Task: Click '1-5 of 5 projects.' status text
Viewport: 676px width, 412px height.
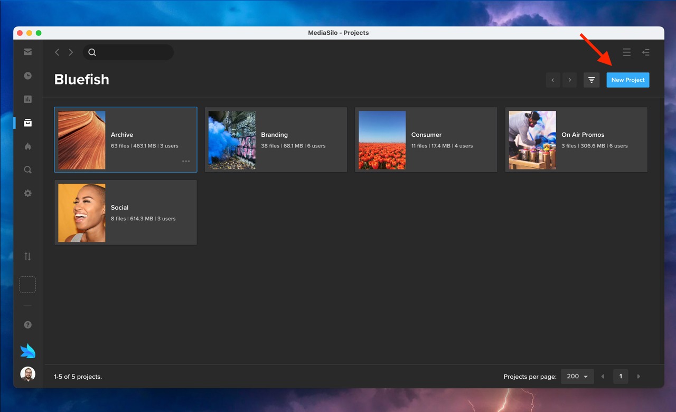Action: point(78,377)
